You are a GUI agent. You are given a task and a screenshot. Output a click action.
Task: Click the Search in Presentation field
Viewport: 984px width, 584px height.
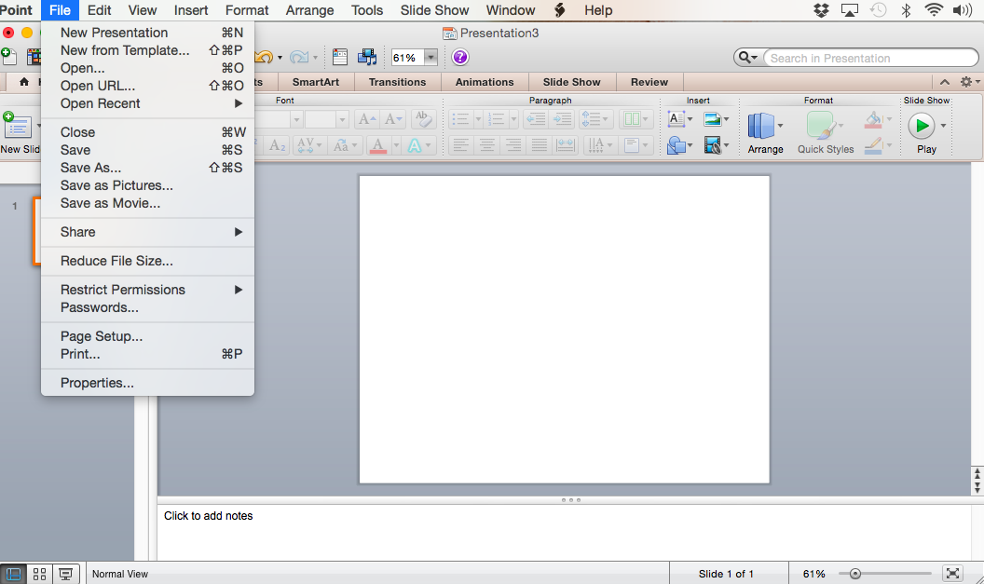click(x=871, y=58)
